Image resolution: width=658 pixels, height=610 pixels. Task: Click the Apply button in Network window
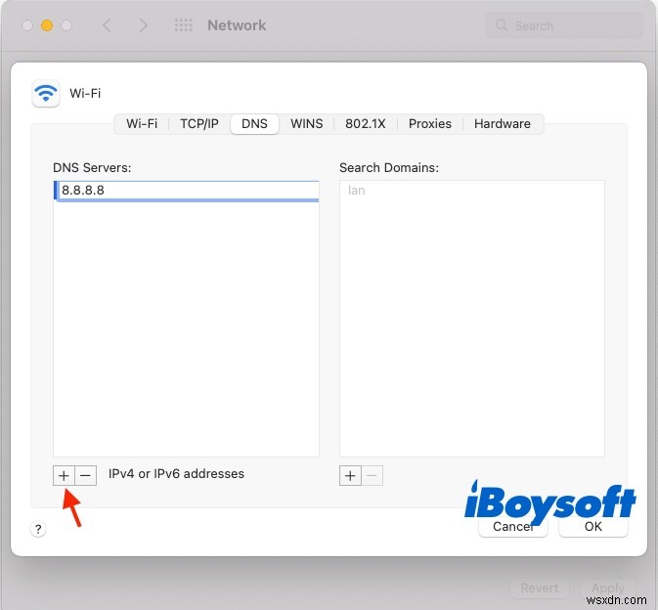[607, 588]
